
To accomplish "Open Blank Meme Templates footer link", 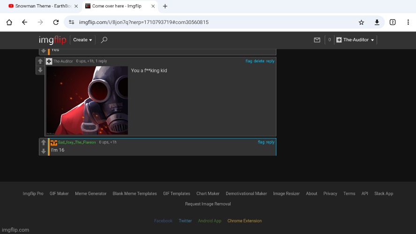I will tap(134, 194).
